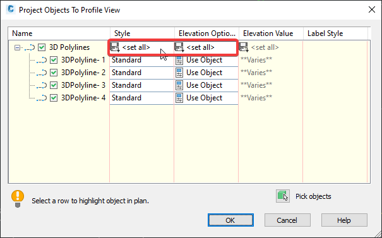Screen dimensions: 382x238
Task: Click the set all icon in Style column
Action: click(115, 47)
